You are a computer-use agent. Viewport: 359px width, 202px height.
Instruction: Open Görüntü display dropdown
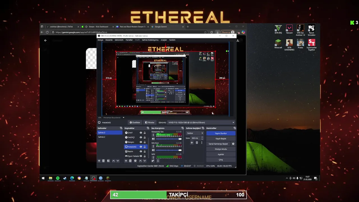[201, 123]
